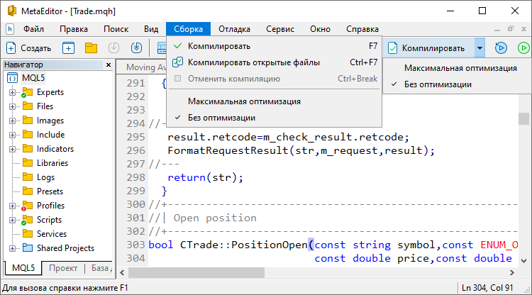Click the Scripts folder icon

[x=27, y=220]
